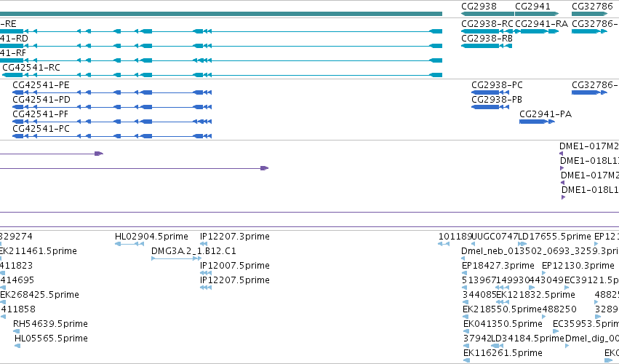Screen dimensions: 619x364
Task: Click the CG2941 gene label
Action: [532, 7]
